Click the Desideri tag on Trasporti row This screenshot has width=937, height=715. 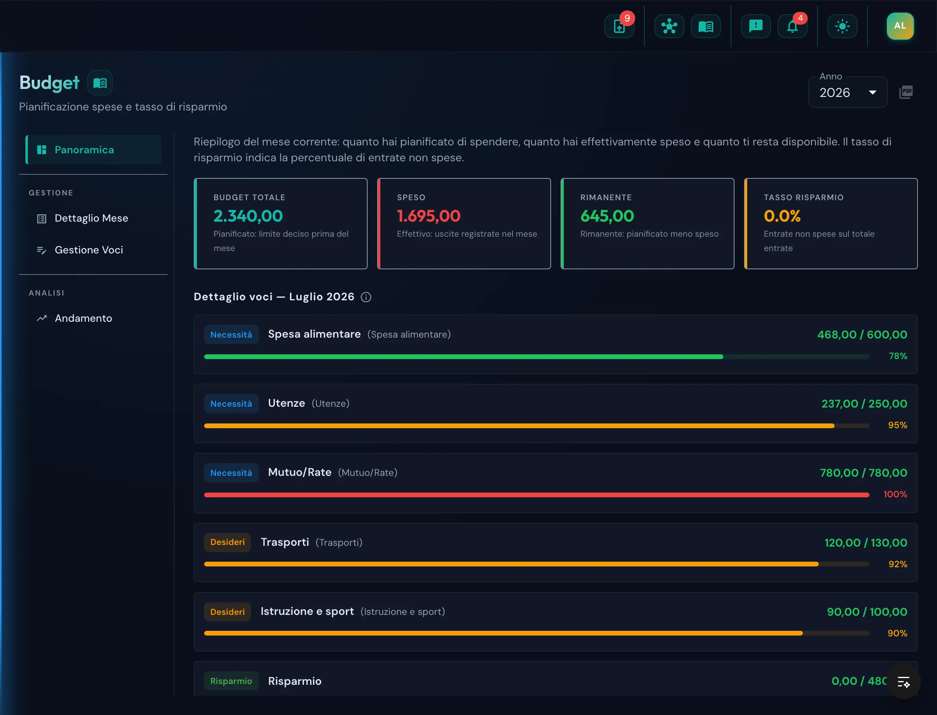(x=228, y=542)
